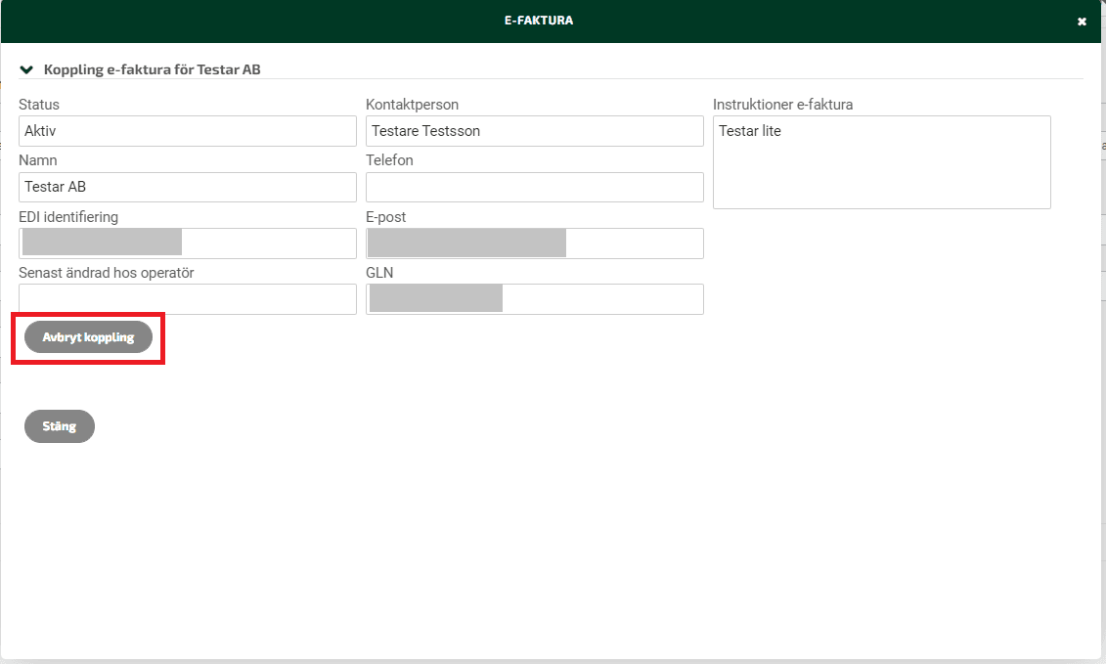Screen dimensions: 1106x664
Task: Click the Kontaktperson label text
Action: click(x=412, y=105)
